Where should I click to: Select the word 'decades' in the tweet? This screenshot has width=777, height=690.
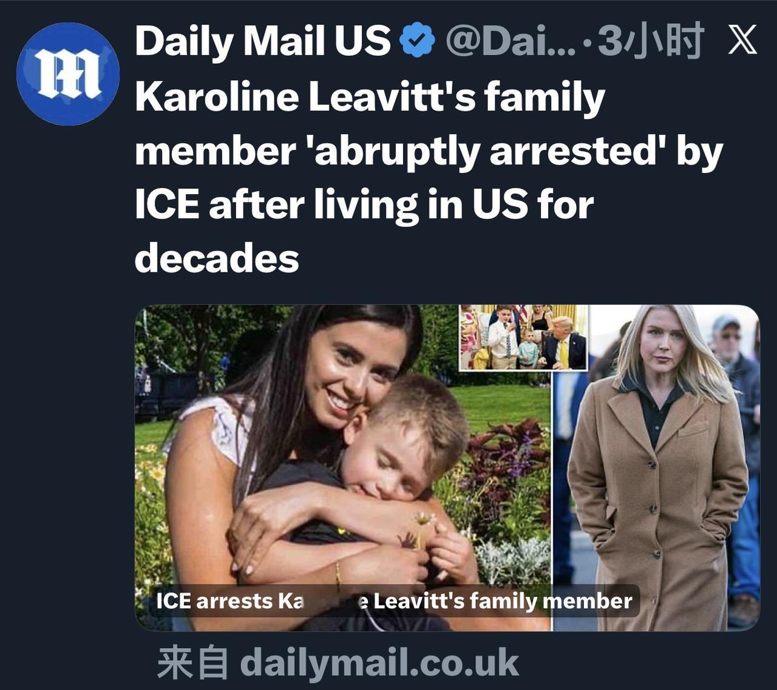pyautogui.click(x=217, y=259)
